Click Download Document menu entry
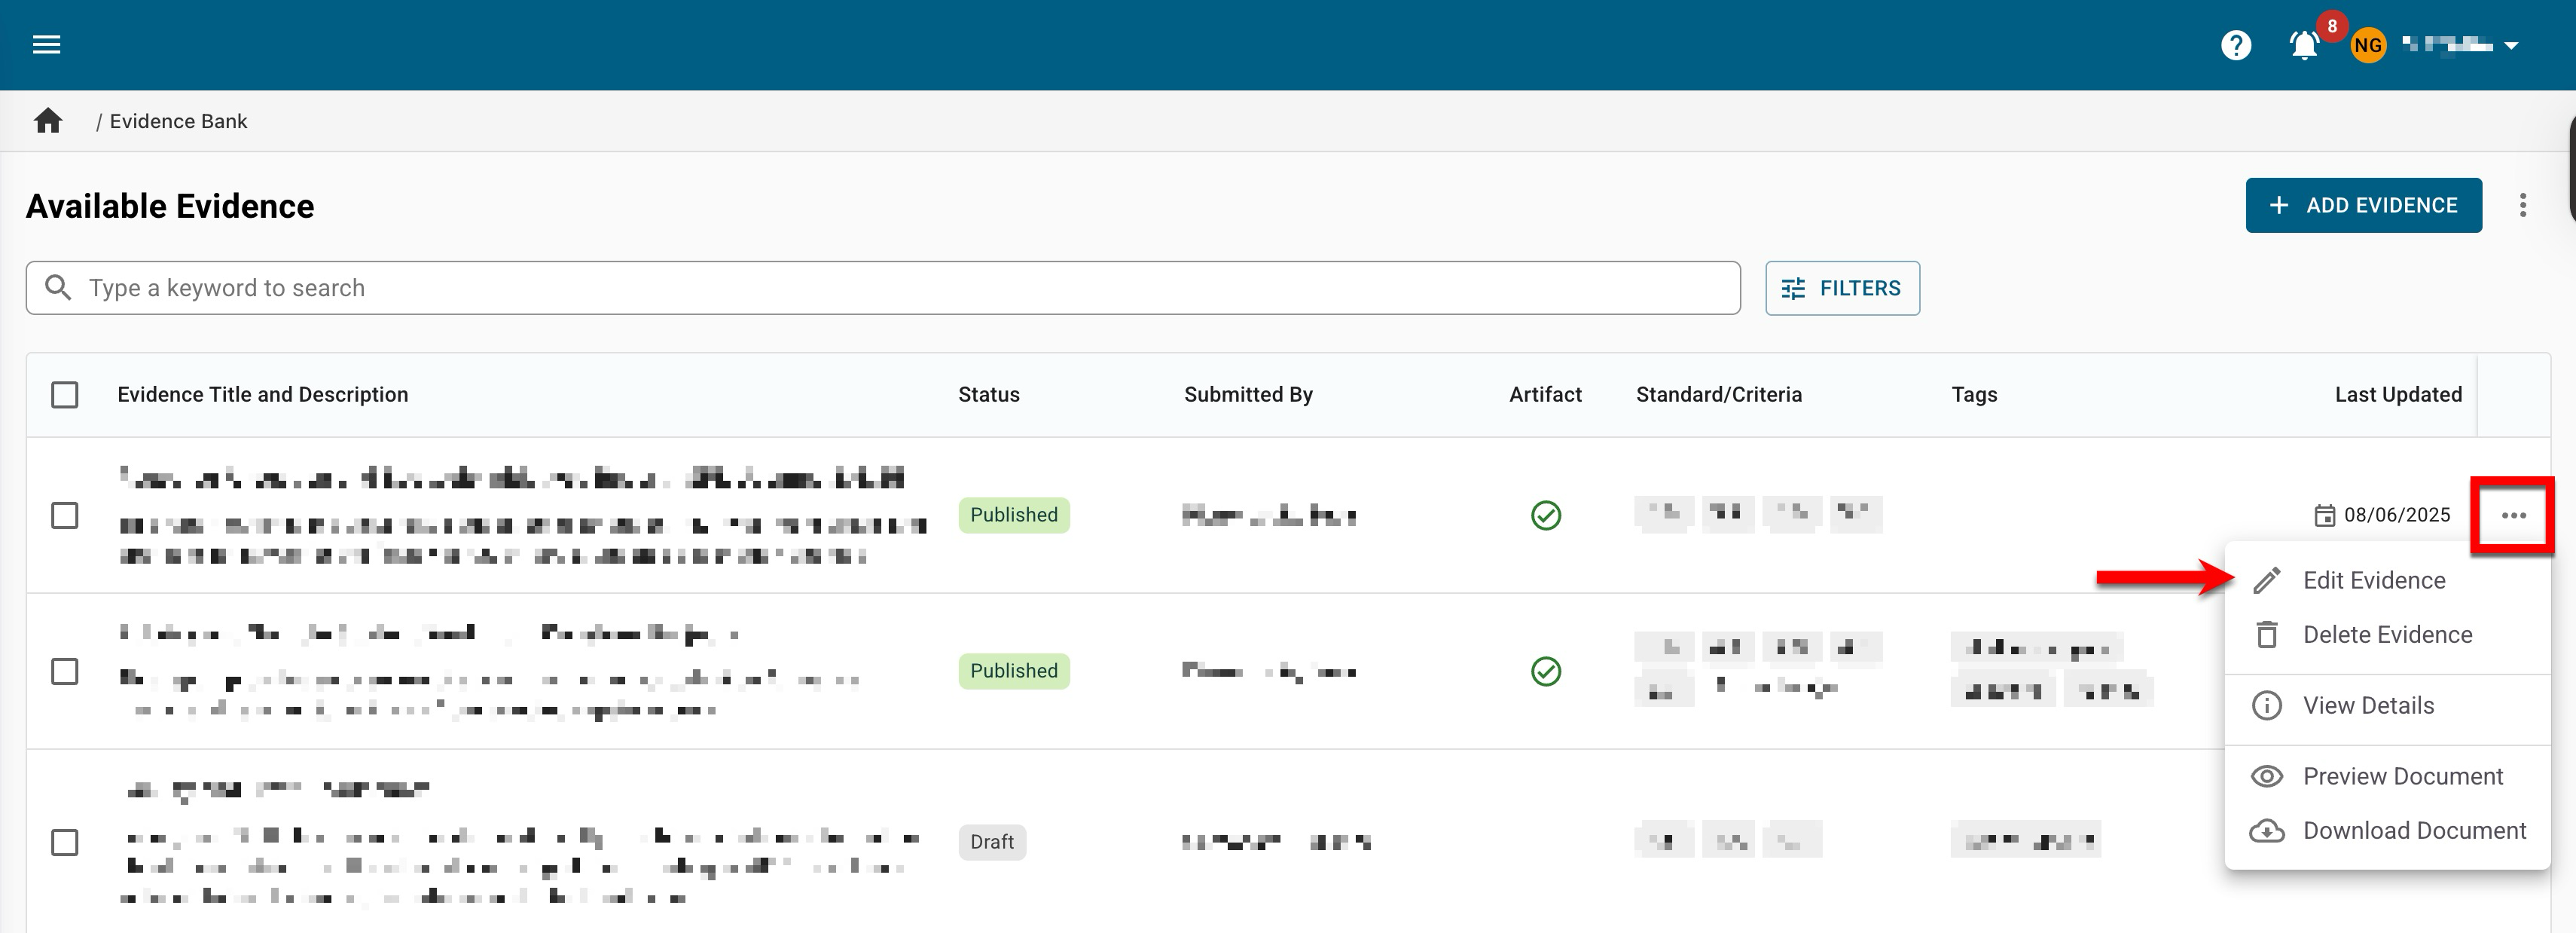 point(2413,831)
